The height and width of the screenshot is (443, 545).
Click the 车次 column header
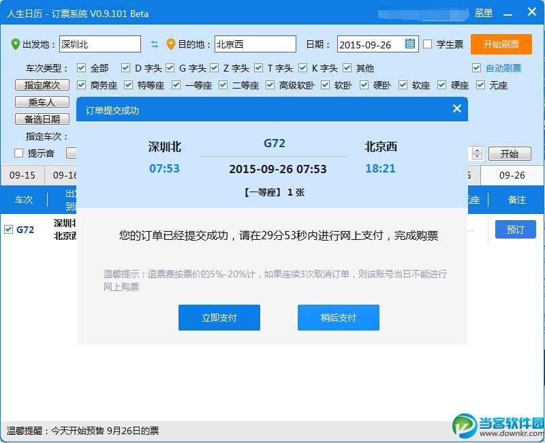[24, 200]
